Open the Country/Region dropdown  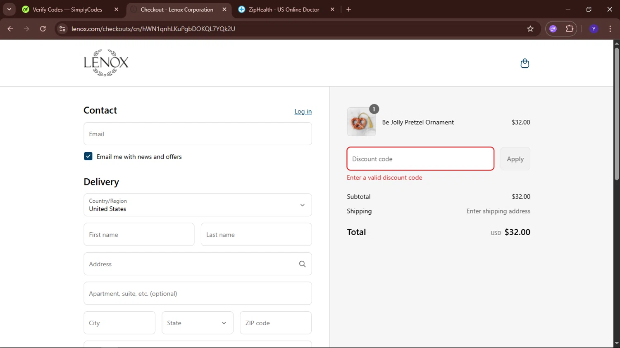[198, 205]
